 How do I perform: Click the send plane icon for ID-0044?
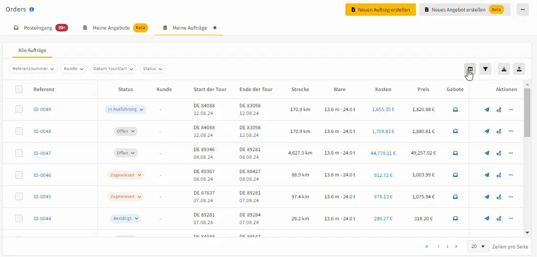(486, 218)
